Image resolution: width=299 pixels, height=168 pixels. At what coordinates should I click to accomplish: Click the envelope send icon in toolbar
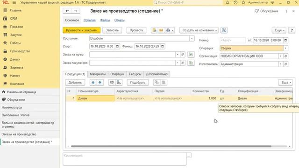click(161, 30)
